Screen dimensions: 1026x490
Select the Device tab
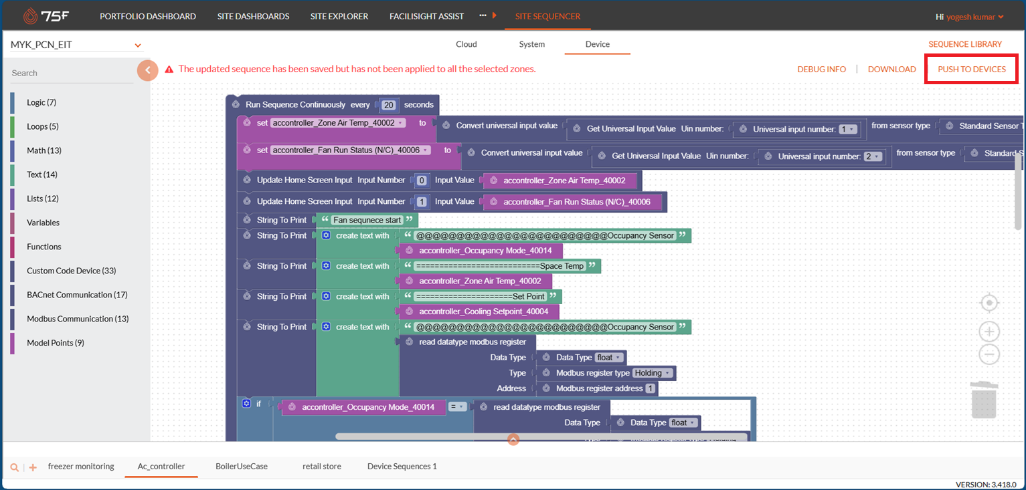point(598,44)
